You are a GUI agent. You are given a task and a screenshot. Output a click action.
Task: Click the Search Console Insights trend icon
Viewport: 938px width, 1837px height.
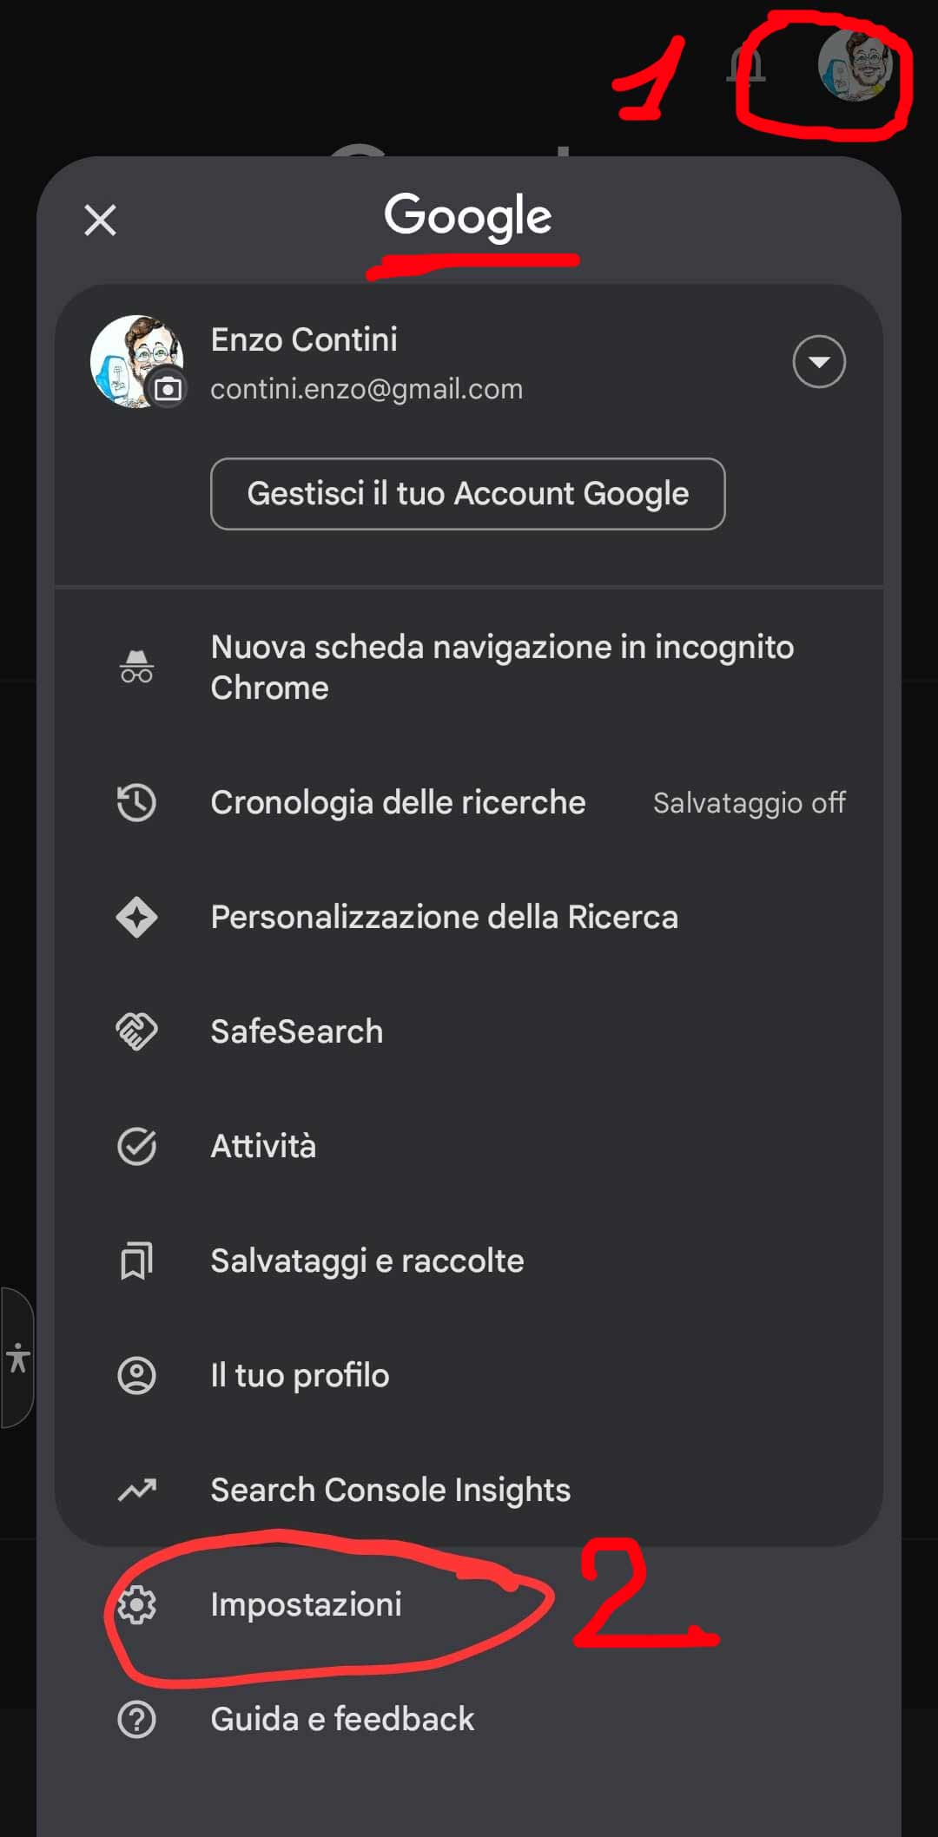136,1490
